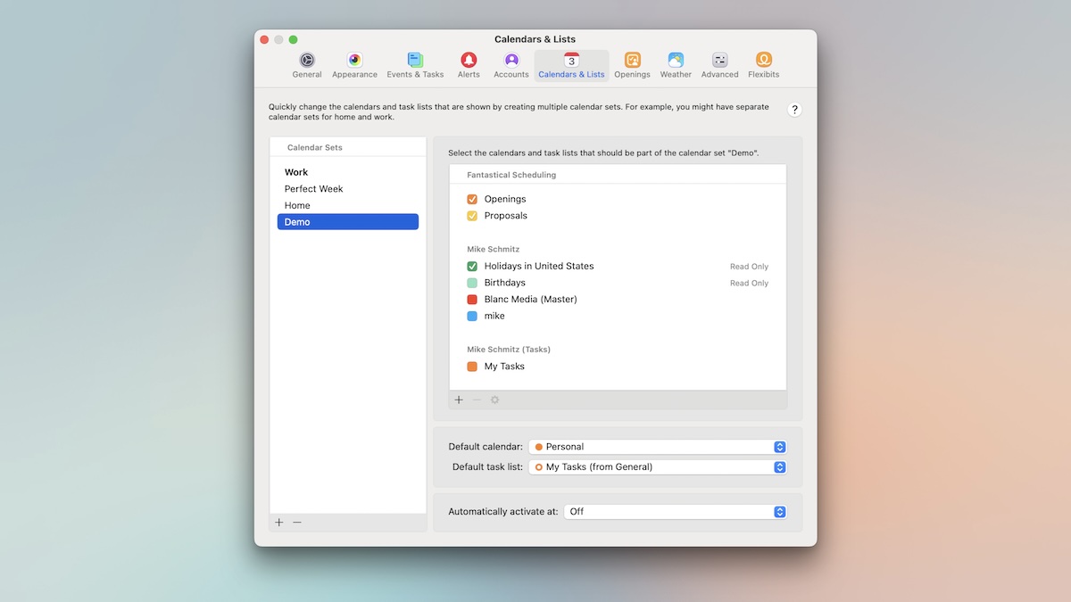Image resolution: width=1071 pixels, height=602 pixels.
Task: Select the Perfect Week calendar set
Action: pyautogui.click(x=348, y=189)
